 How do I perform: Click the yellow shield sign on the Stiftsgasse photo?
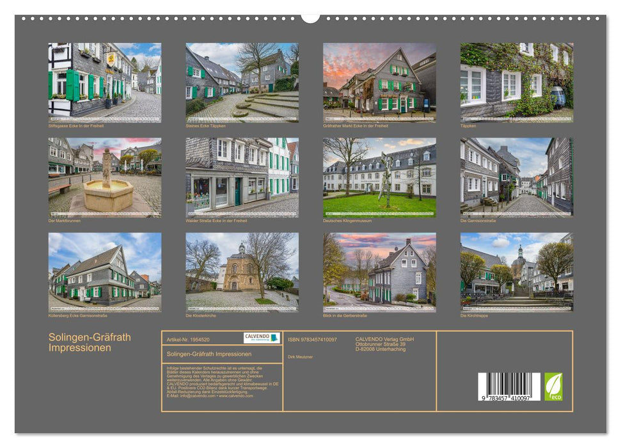pyautogui.click(x=111, y=59)
